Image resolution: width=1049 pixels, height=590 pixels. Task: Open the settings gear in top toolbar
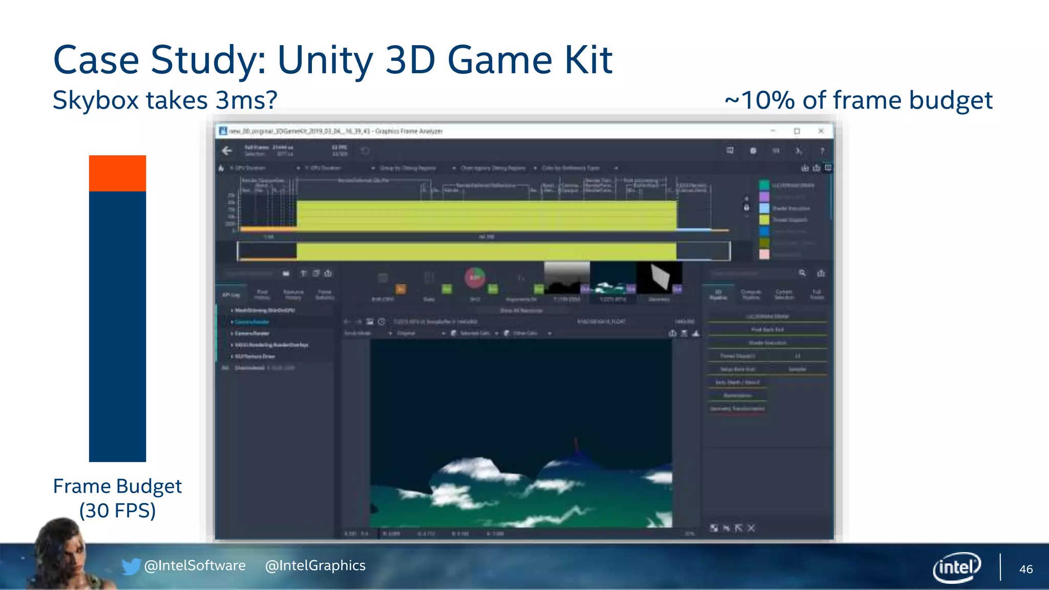(x=753, y=151)
